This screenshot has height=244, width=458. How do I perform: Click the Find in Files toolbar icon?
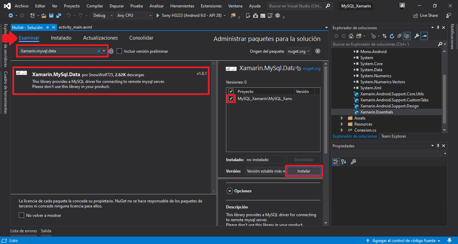click(233, 15)
